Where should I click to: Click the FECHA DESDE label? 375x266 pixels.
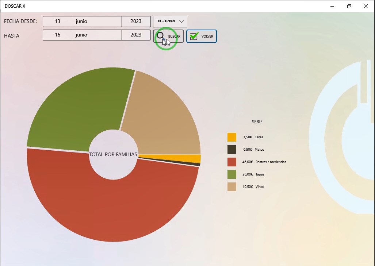20,21
